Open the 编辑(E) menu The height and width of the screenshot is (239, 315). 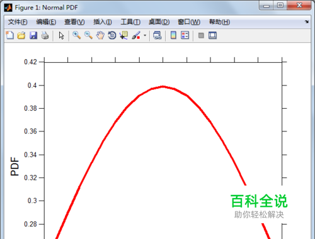click(46, 22)
